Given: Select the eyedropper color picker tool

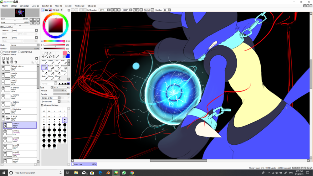Looking at the screenshot, I should click(58, 57).
